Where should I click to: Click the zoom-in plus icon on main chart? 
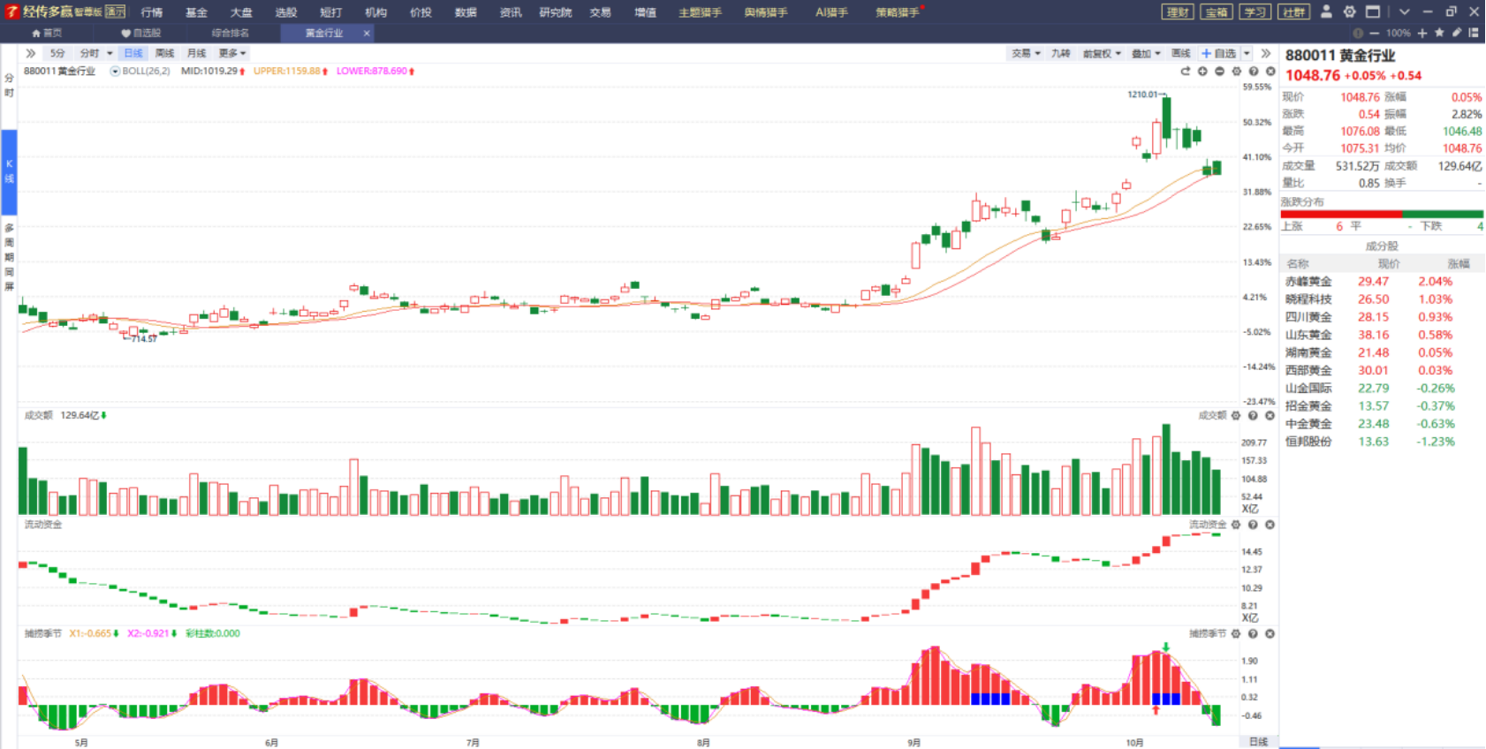pyautogui.click(x=1202, y=72)
